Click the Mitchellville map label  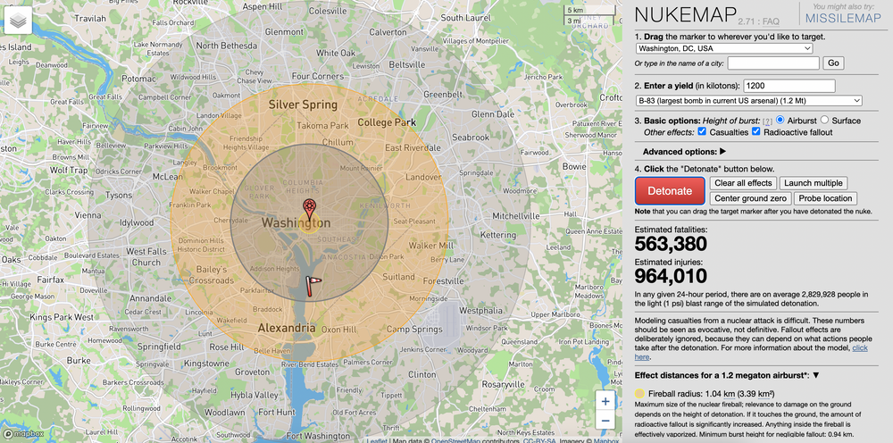[x=516, y=216]
